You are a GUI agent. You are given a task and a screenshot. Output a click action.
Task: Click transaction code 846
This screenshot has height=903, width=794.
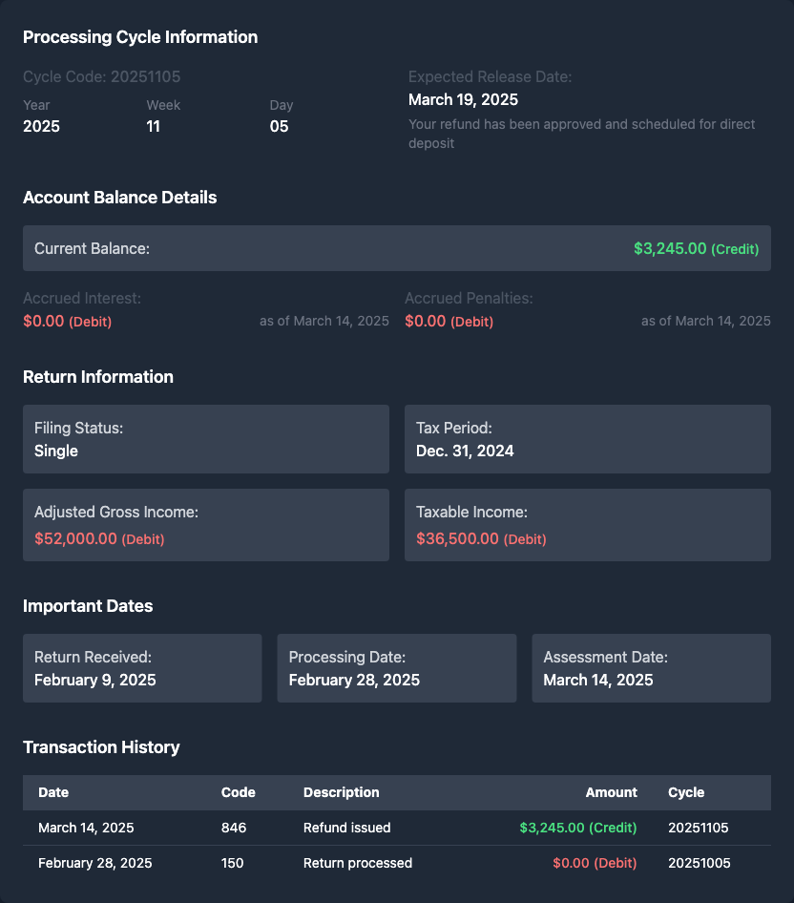[x=232, y=828]
